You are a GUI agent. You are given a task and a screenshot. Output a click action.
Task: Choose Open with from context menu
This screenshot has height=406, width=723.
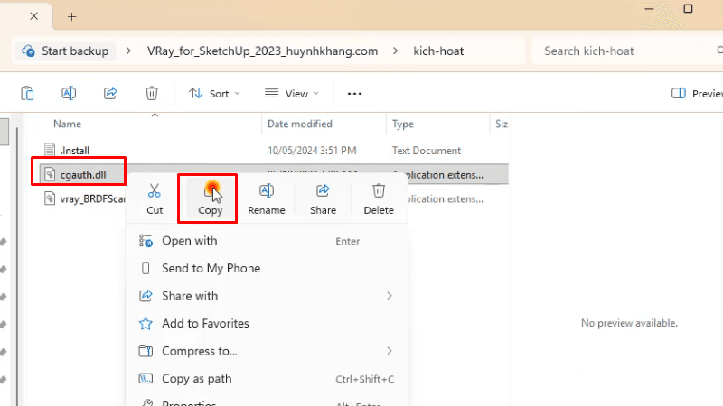[x=189, y=241]
